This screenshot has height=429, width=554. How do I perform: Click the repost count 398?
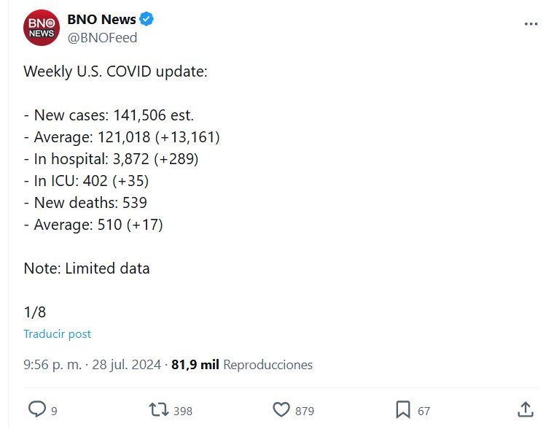pos(183,411)
